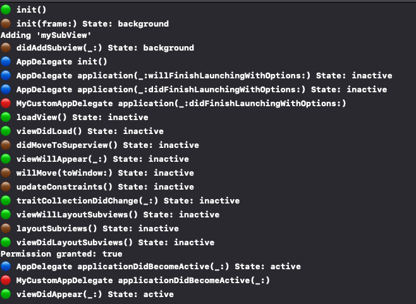This screenshot has height=304, width=416.
Task: Click the red circle beside MyCustomAppDelegate didFinishLaunching
Action: (x=6, y=103)
